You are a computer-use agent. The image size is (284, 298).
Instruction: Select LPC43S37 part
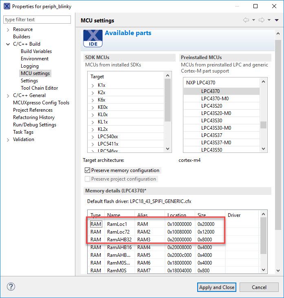[x=222, y=135]
